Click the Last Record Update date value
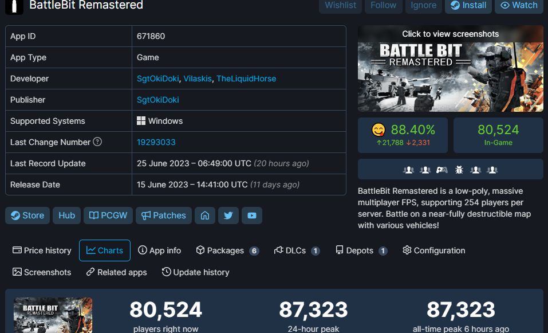This screenshot has width=548, height=333. [x=194, y=163]
